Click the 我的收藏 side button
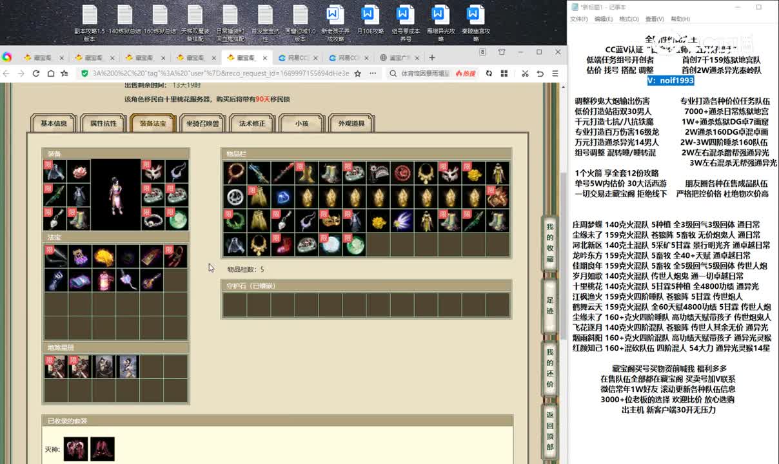The width and height of the screenshot is (779, 464). pos(550,242)
